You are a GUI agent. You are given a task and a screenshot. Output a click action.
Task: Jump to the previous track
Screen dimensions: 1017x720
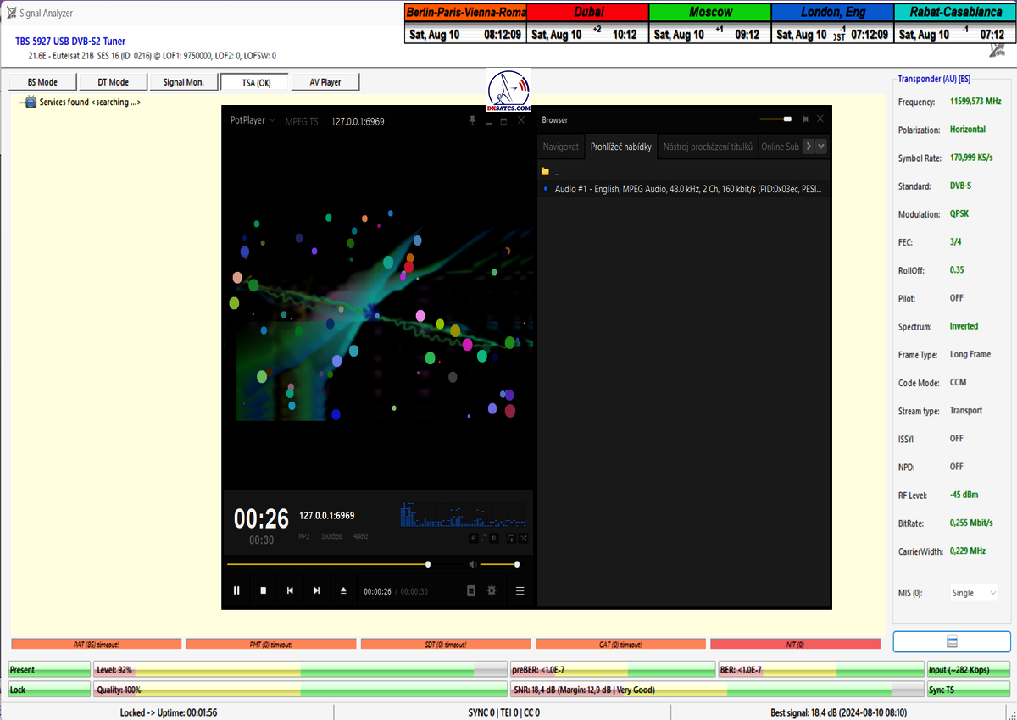click(290, 590)
